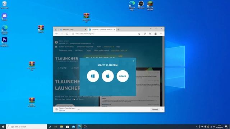Viewport: 230px width, 129px height.
Task: Open the Capes link
Action: pos(88,51)
